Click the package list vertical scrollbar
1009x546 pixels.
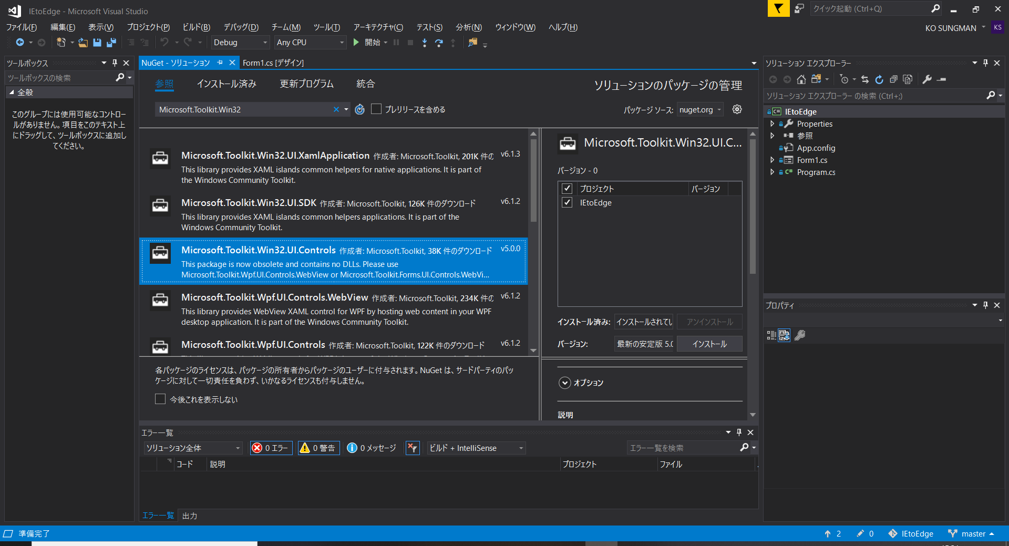pyautogui.click(x=533, y=180)
